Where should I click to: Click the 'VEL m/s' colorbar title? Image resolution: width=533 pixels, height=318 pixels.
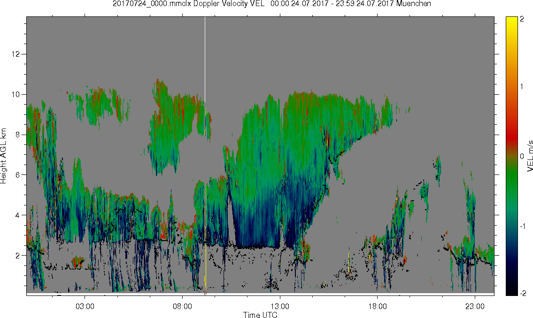click(530, 156)
